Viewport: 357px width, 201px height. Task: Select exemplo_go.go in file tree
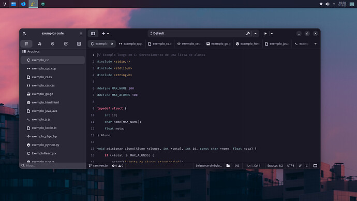(53, 94)
